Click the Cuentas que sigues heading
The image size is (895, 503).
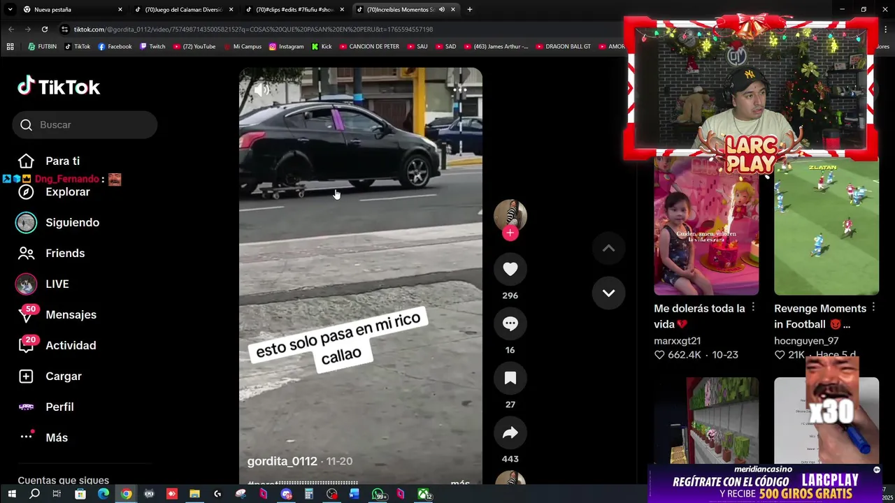(63, 480)
